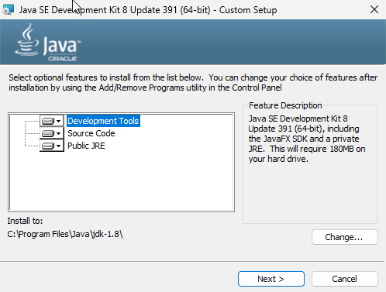Click the Next button to continue
The image size is (386, 292).
pos(271,279)
